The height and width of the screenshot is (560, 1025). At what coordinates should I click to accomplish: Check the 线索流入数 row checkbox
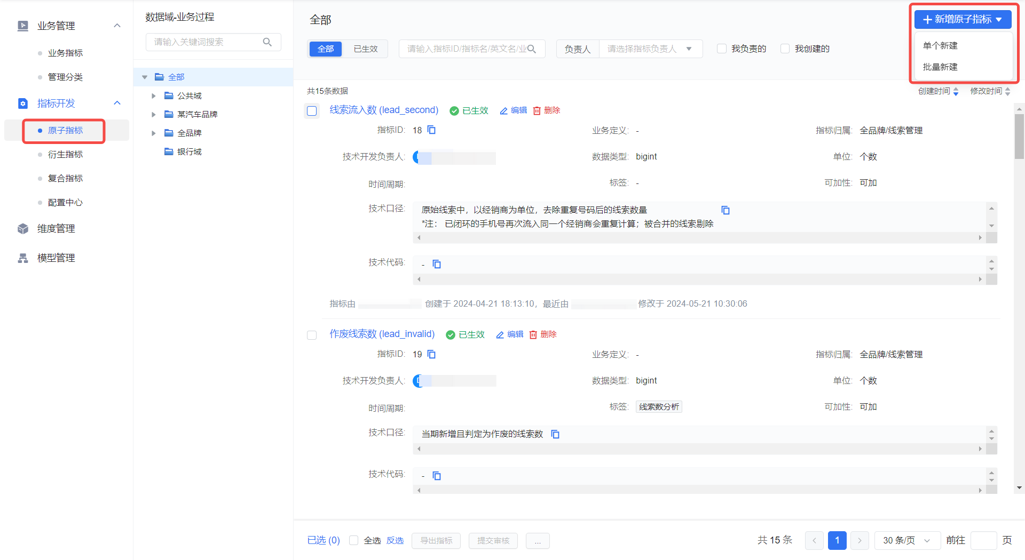[x=312, y=111]
